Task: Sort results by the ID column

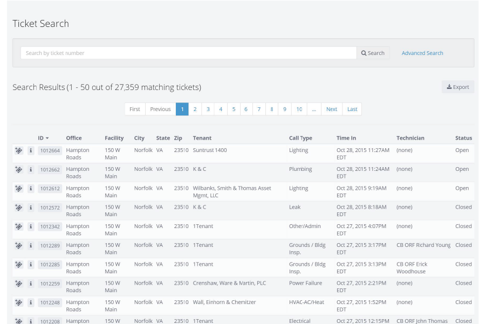Action: click(43, 138)
